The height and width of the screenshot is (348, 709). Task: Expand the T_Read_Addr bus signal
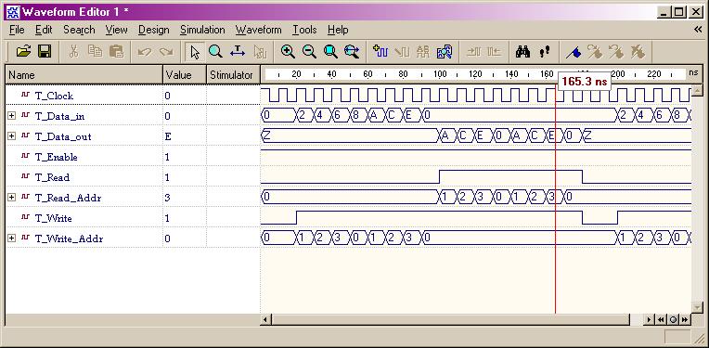[x=11, y=198]
